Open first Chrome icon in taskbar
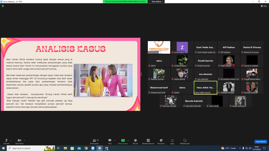The height and width of the screenshot is (151, 269). pyautogui.click(x=86, y=148)
